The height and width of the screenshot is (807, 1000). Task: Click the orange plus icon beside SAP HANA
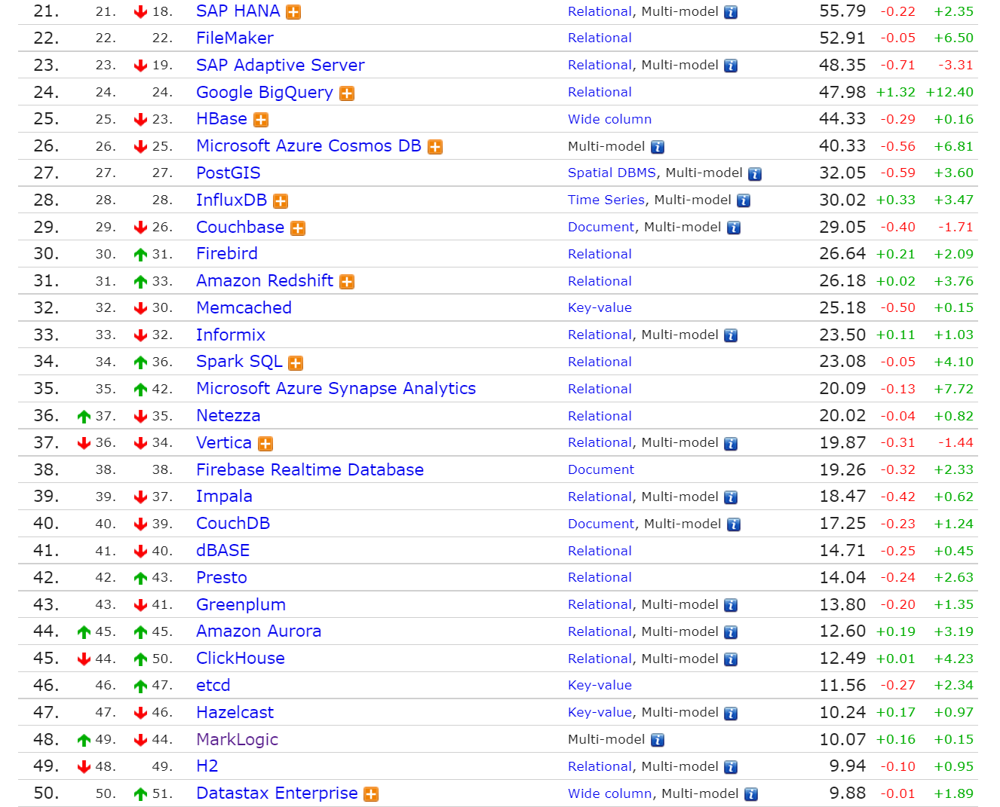click(293, 12)
